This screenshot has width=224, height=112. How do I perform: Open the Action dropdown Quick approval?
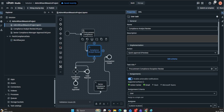coord(172,53)
